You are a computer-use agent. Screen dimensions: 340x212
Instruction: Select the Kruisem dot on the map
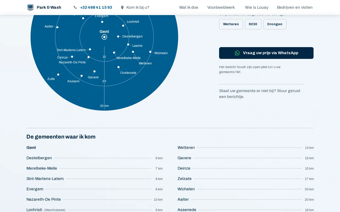(x=82, y=76)
